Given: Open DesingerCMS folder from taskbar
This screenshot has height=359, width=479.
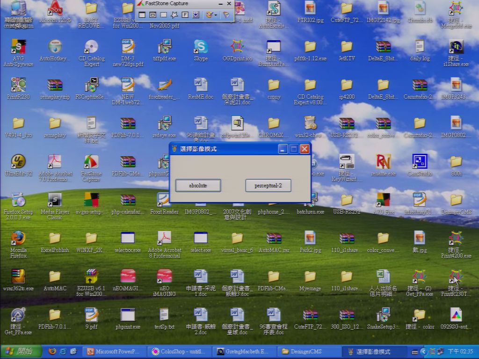Looking at the screenshot, I should pyautogui.click(x=309, y=352).
